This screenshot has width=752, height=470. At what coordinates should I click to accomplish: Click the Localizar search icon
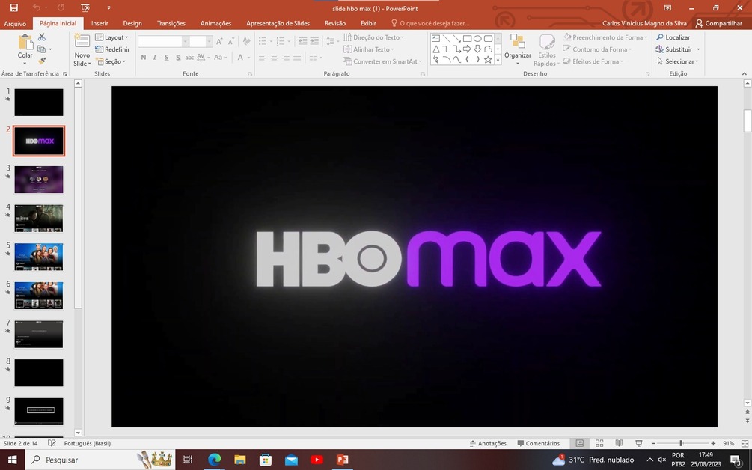pos(661,37)
